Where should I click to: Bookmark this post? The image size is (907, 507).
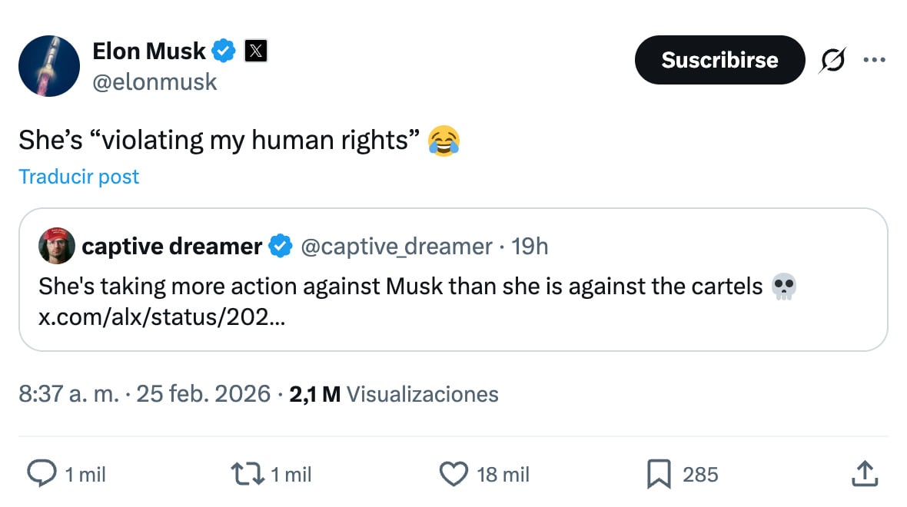pyautogui.click(x=660, y=474)
